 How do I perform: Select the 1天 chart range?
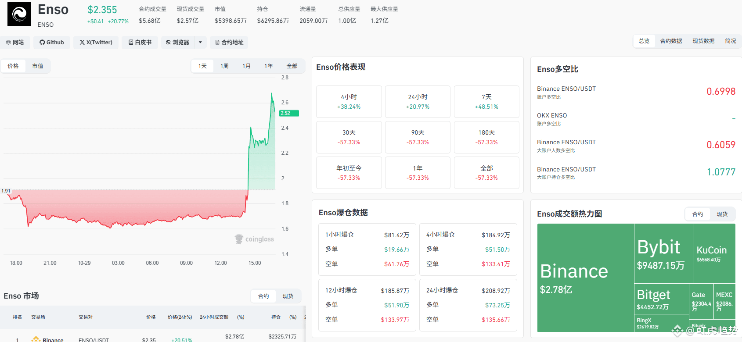(x=202, y=66)
